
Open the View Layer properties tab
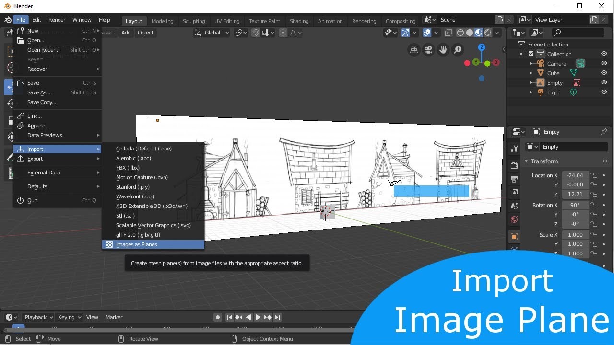pos(514,193)
